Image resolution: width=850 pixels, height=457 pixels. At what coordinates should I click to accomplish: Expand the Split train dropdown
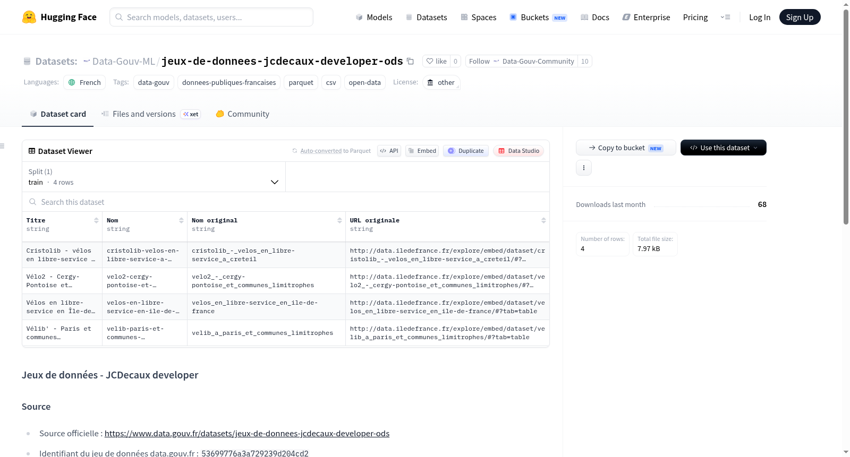click(x=154, y=177)
